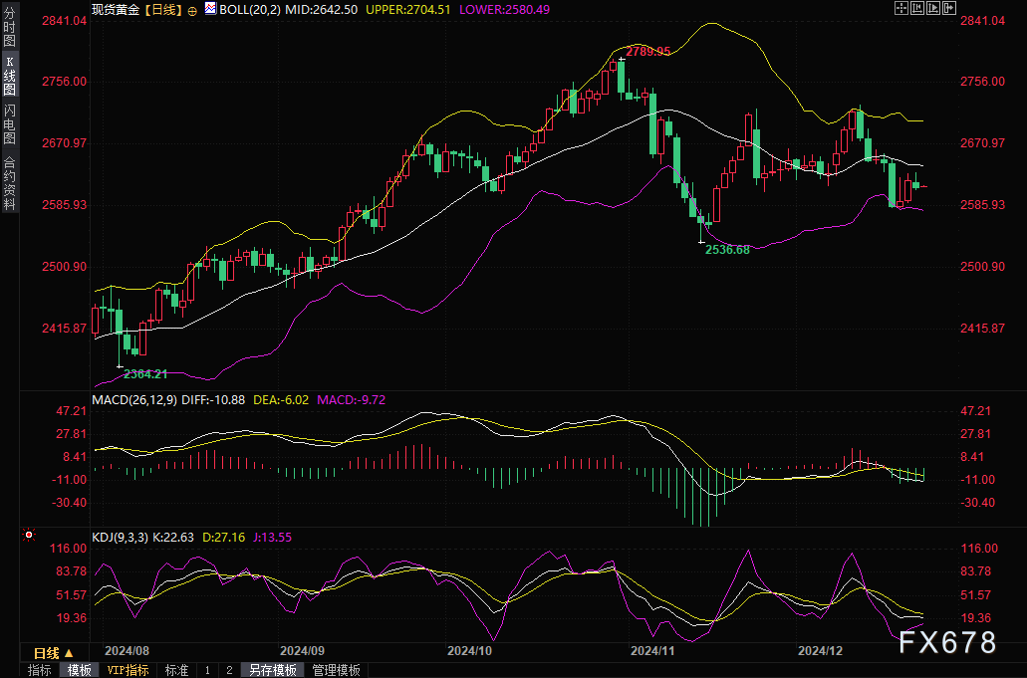Image resolution: width=1027 pixels, height=678 pixels.
Task: Select the 模板 bottom tab
Action: point(80,671)
